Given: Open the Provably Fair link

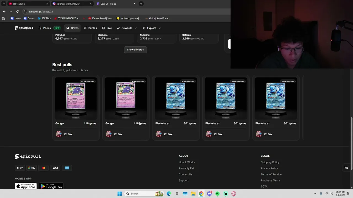Looking at the screenshot, I should pos(187,168).
